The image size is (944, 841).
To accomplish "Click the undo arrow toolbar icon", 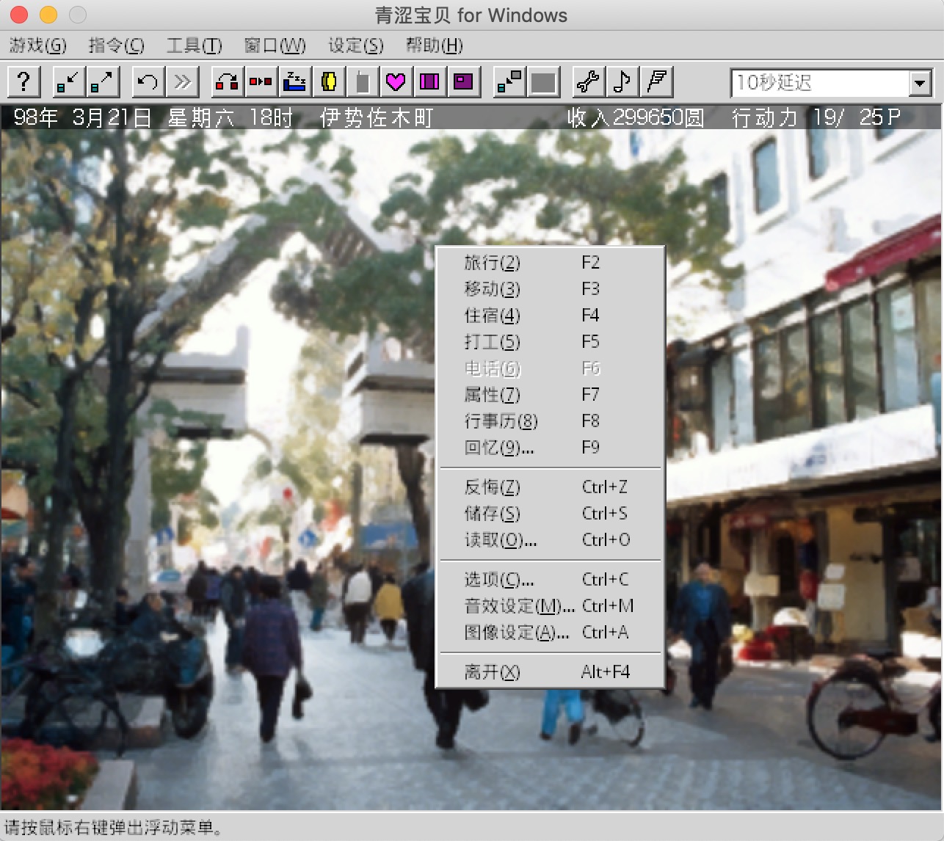I will pyautogui.click(x=148, y=81).
